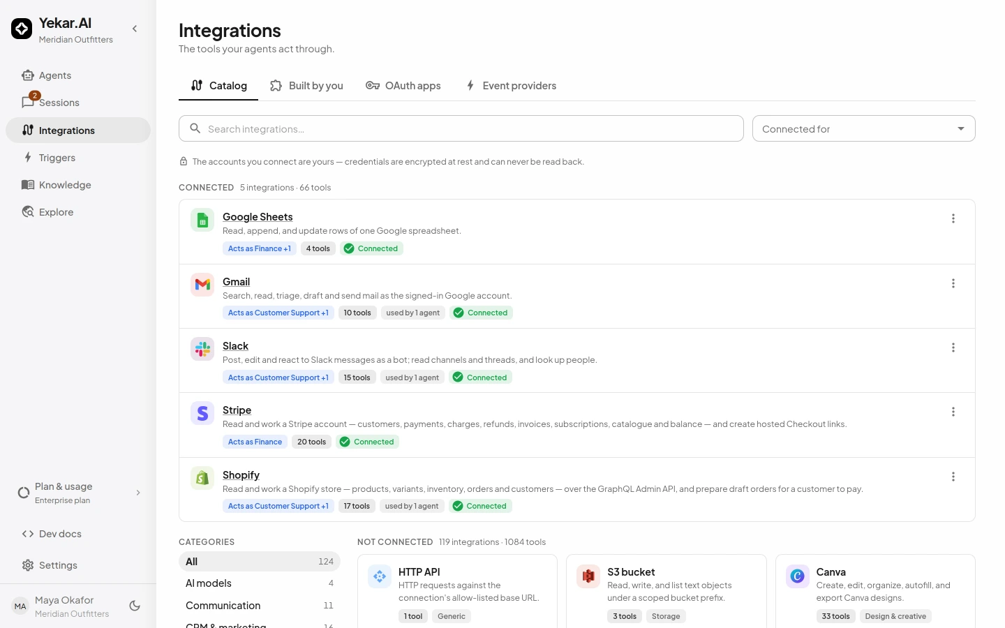The height and width of the screenshot is (628, 1005).
Task: Open Shopify more options menu
Action: pyautogui.click(x=953, y=477)
